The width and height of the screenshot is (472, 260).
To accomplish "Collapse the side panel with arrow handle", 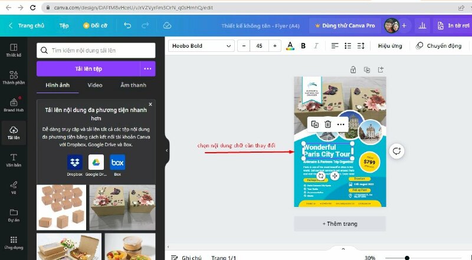I will [167, 150].
